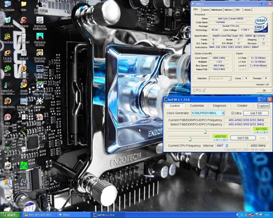Switch to the SPD tab in CPU-Z

pos(238,10)
